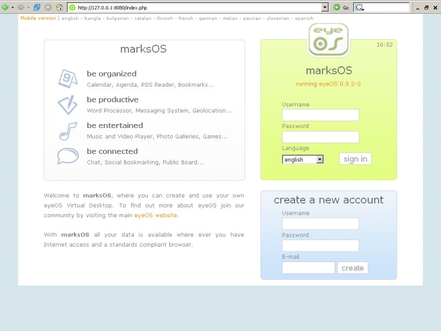Click the Stop loading icon
Screen dimensions: 441x331
(x=48, y=7)
